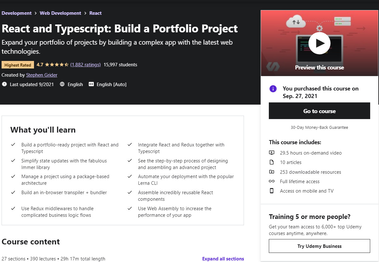Click the globe language icon
Image resolution: width=379 pixels, height=262 pixels.
point(62,84)
